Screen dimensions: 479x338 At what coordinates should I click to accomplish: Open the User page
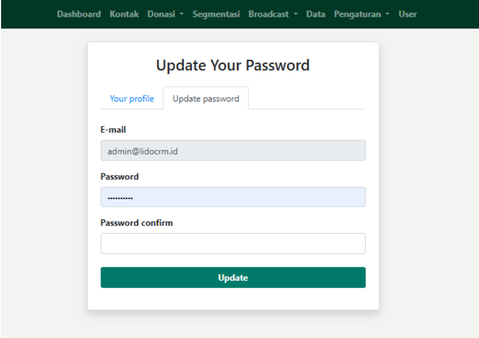tap(408, 14)
